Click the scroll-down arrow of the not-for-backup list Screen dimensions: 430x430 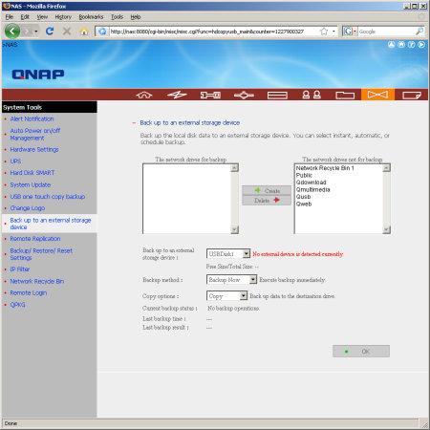coord(386,229)
